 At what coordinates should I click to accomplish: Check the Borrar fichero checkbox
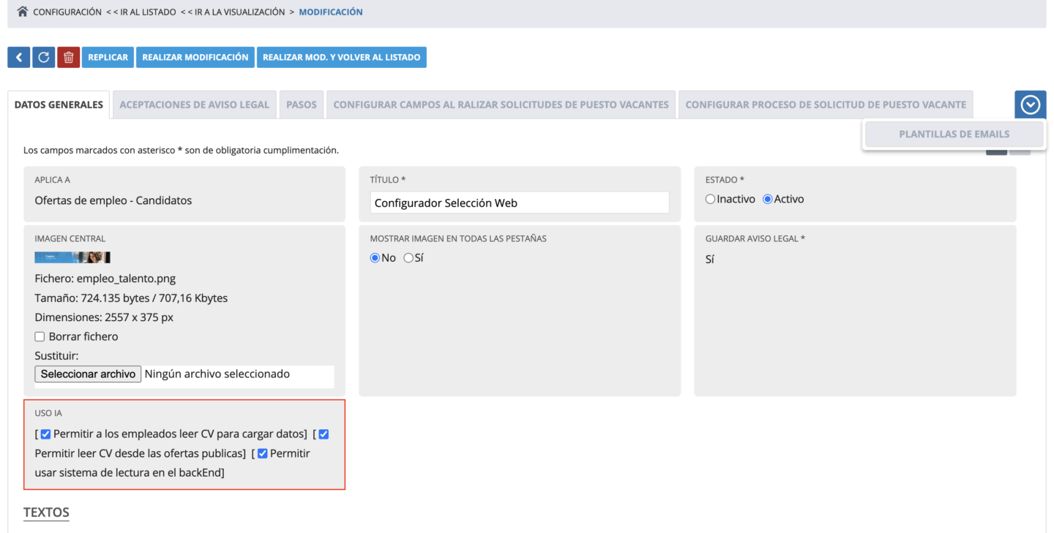click(x=40, y=336)
